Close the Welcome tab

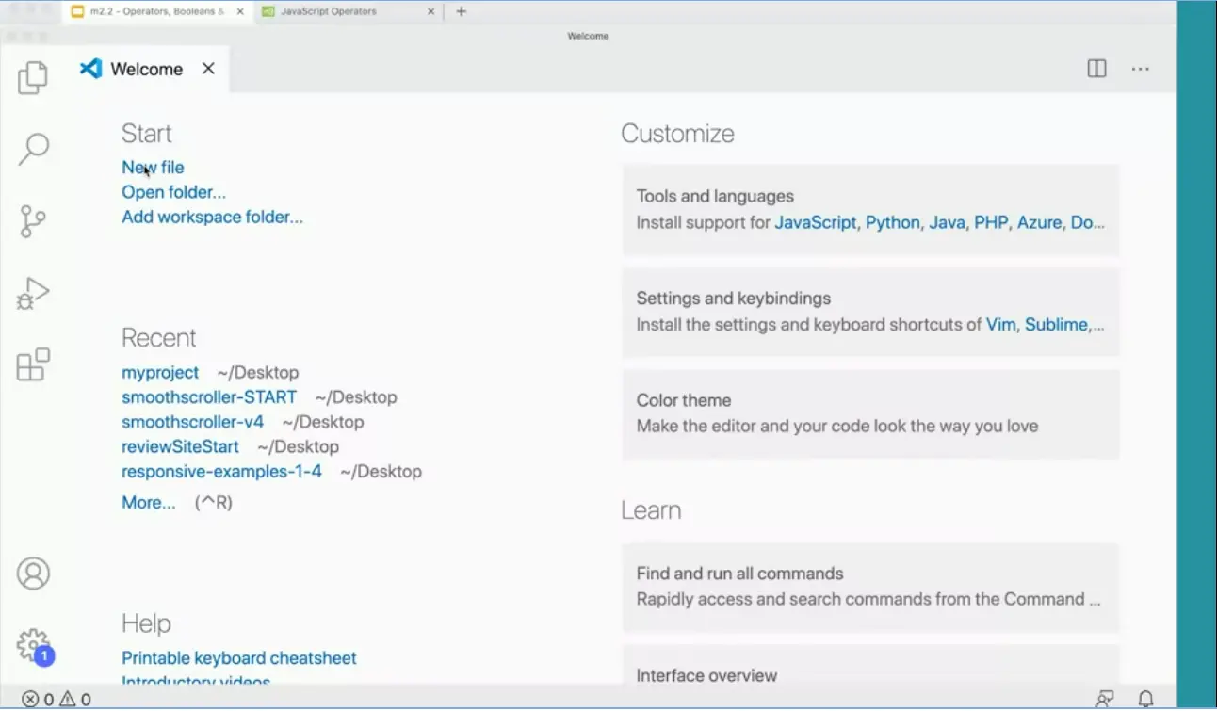(x=208, y=68)
